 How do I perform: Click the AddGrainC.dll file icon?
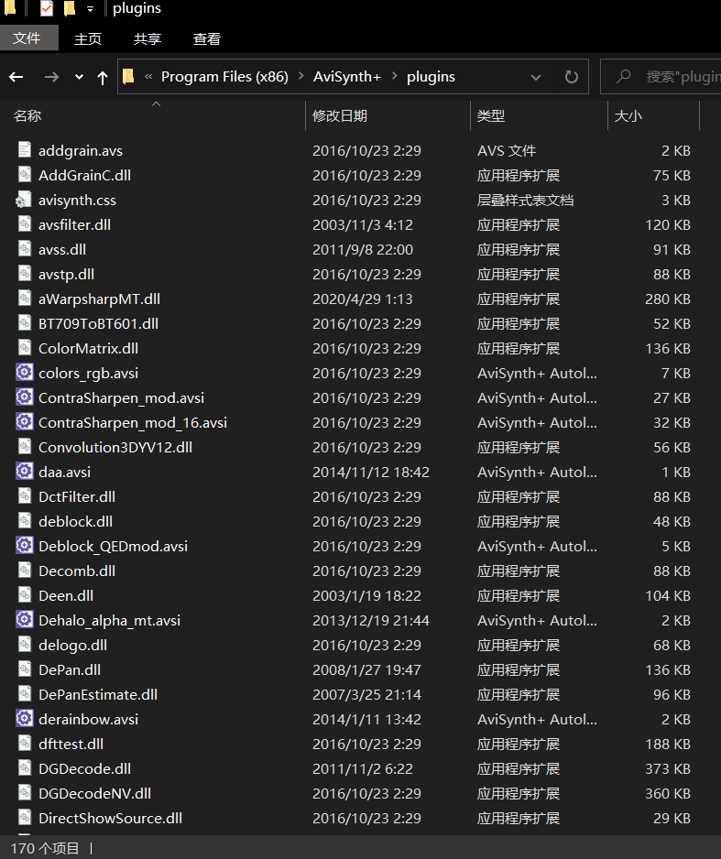tap(24, 175)
